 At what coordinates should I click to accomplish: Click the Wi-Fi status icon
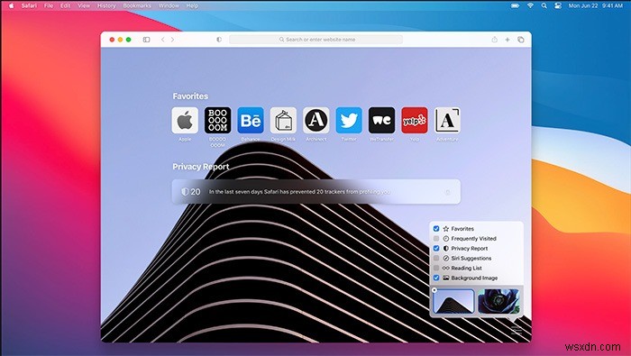[530, 5]
